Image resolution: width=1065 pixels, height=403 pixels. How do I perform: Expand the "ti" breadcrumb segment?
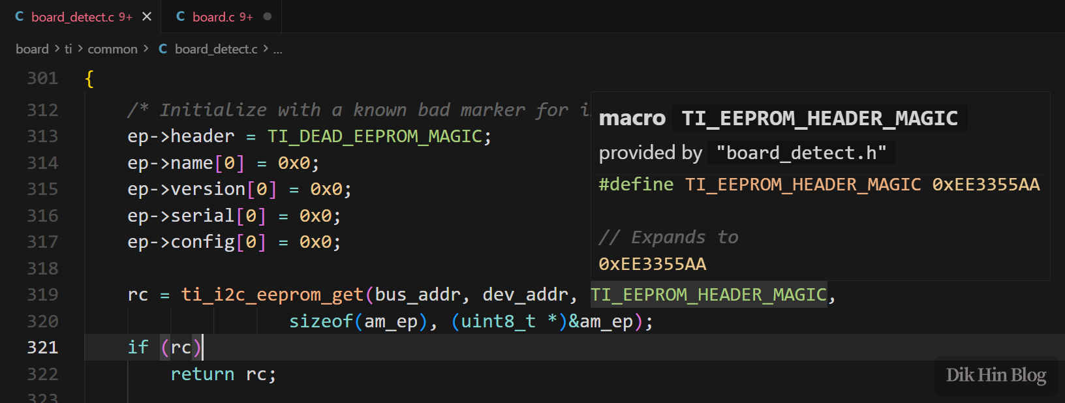pyautogui.click(x=68, y=49)
